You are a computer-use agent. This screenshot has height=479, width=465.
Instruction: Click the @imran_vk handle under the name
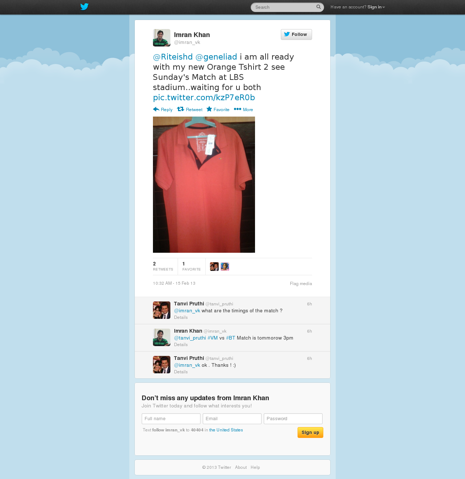tap(187, 42)
